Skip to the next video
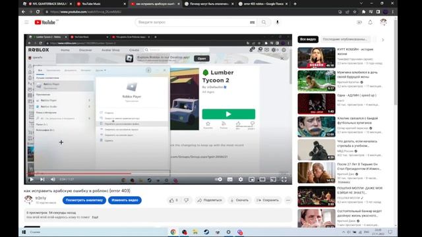422x237 pixels. (42, 179)
